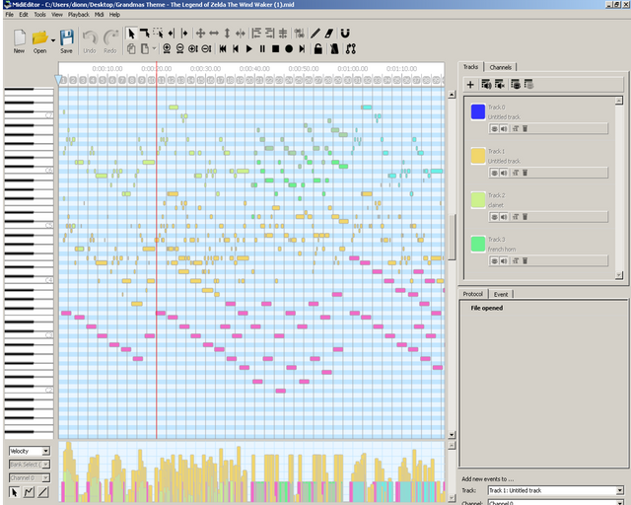Open the Channel 0 dropdown below Bank Select

[30, 478]
